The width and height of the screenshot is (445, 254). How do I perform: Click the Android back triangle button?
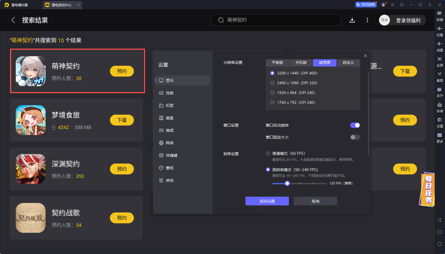pyautogui.click(x=439, y=220)
